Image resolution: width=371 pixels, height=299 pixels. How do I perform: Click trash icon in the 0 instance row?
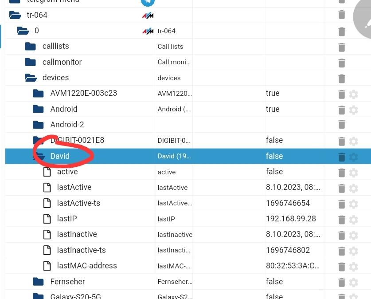(x=342, y=32)
